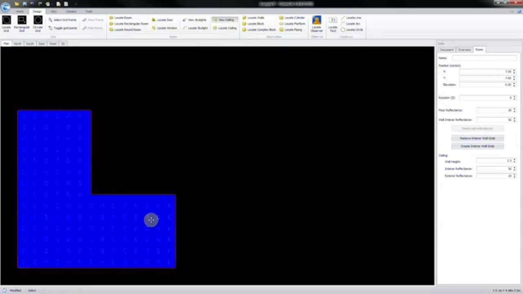The height and width of the screenshot is (294, 523).
Task: Click the redo quick-access icon
Action: tap(40, 4)
